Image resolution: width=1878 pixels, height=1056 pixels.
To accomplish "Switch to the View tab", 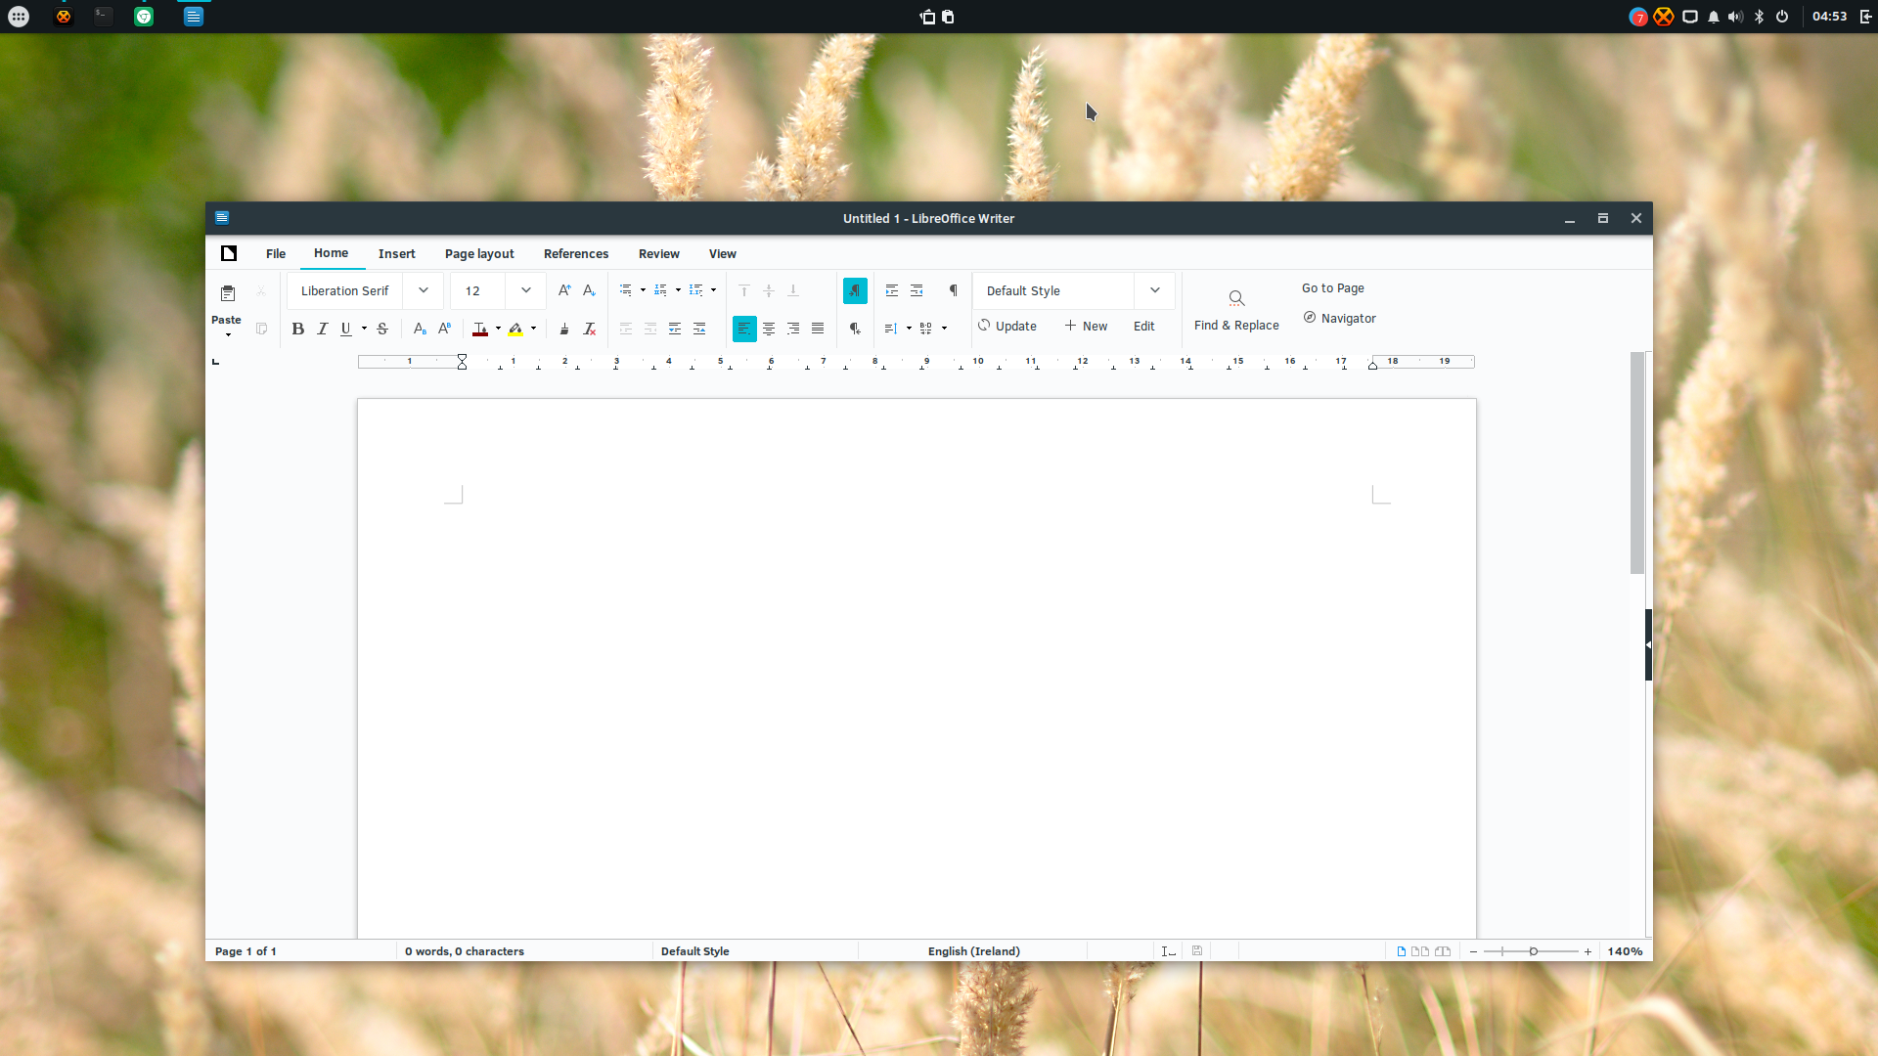I will click(x=723, y=253).
